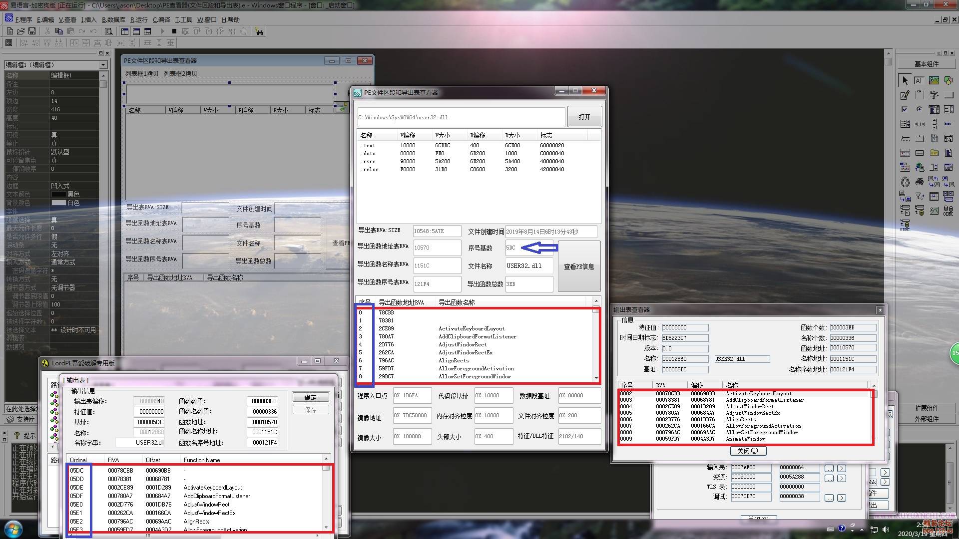Image resolution: width=959 pixels, height=539 pixels.
Task: Click the Save floppy-disk toolbar icon
Action: click(32, 31)
